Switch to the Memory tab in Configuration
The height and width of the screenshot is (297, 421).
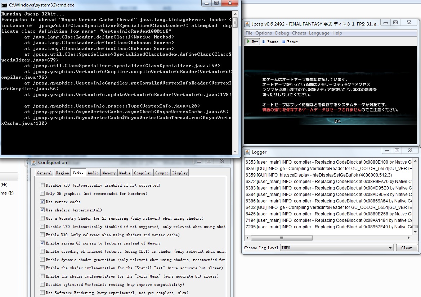(x=109, y=173)
